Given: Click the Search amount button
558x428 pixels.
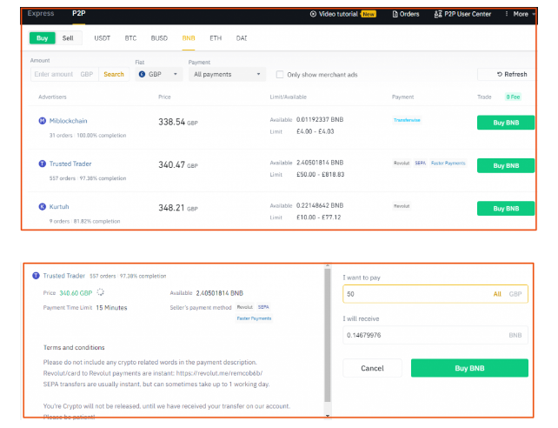Looking at the screenshot, I should (x=114, y=74).
